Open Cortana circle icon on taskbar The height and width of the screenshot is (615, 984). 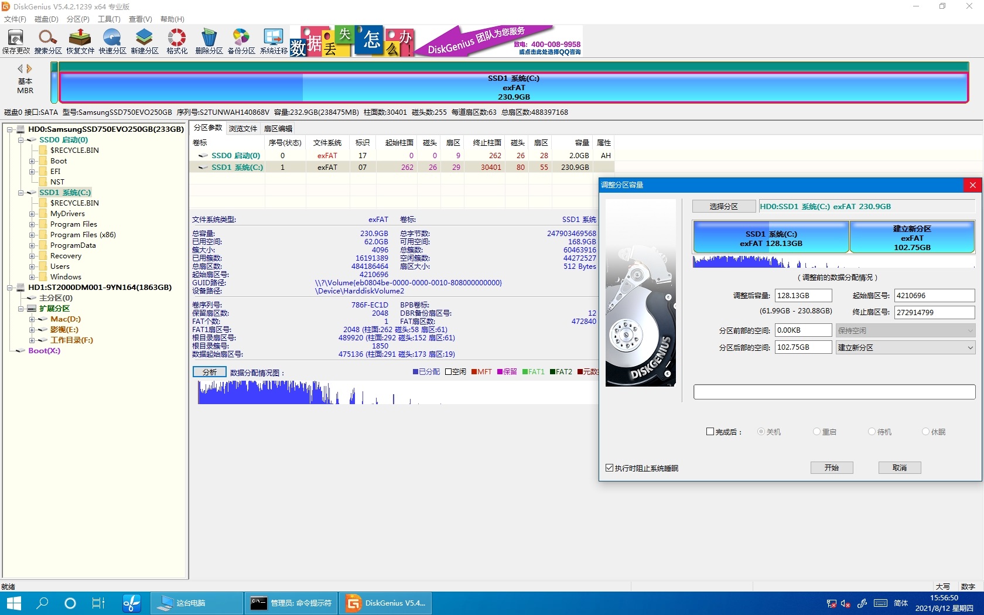click(x=70, y=603)
